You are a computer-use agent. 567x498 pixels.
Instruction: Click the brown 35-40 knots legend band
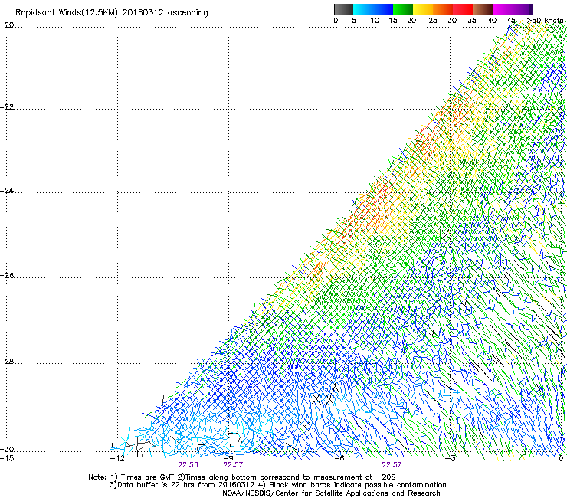(x=483, y=9)
